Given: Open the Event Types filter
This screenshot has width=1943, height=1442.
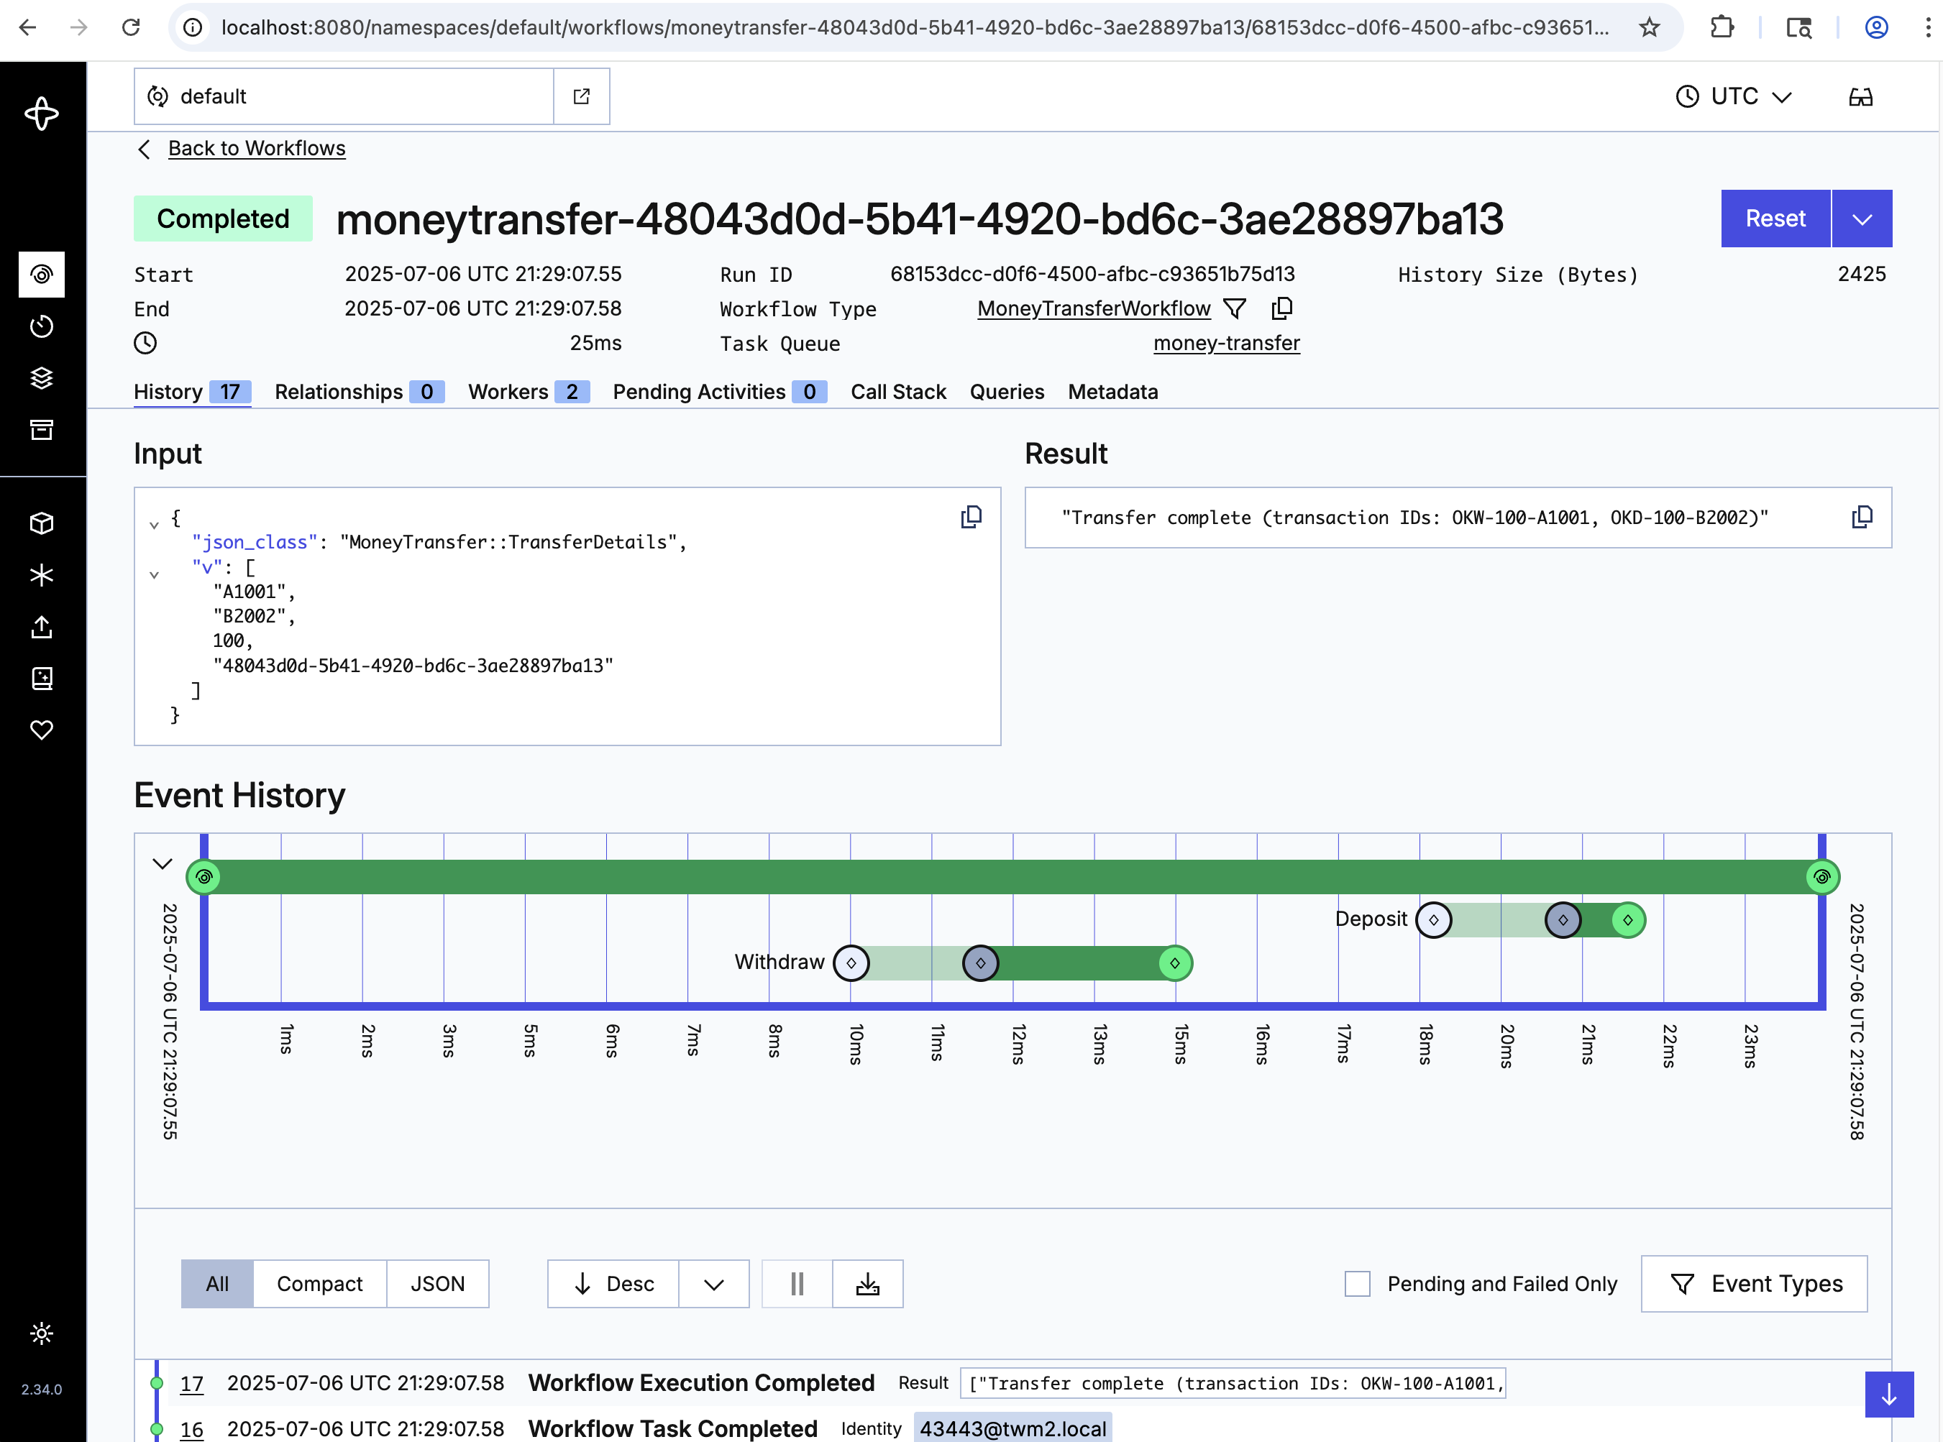Looking at the screenshot, I should (1753, 1283).
